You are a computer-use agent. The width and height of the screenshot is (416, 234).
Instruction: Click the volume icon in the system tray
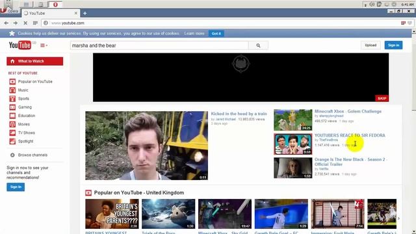tap(372, 5)
